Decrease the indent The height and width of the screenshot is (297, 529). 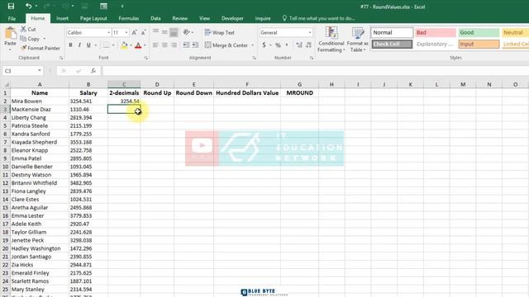pyautogui.click(x=186, y=45)
